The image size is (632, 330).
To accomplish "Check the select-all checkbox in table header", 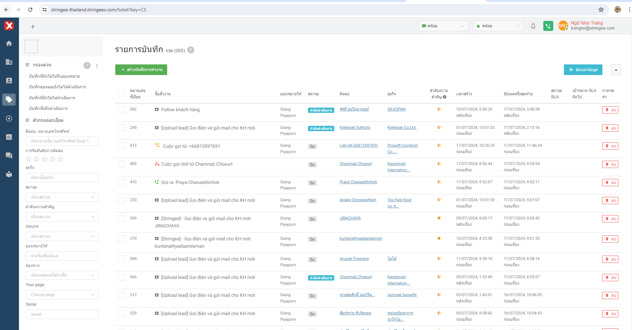I will coord(121,94).
